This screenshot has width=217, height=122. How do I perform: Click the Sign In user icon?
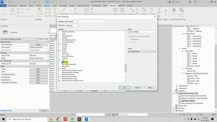[173, 2]
